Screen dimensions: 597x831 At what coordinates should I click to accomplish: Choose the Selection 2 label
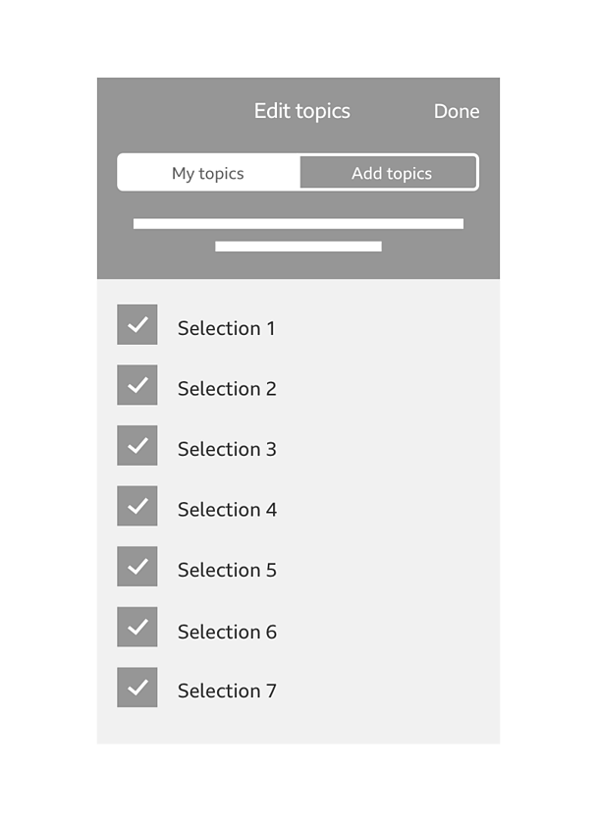pyautogui.click(x=227, y=388)
